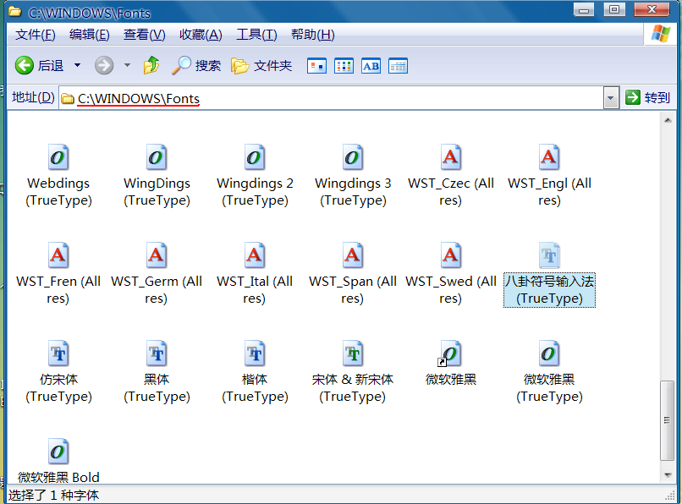Select the WST_Czec font file
The height and width of the screenshot is (504, 682).
click(x=451, y=158)
